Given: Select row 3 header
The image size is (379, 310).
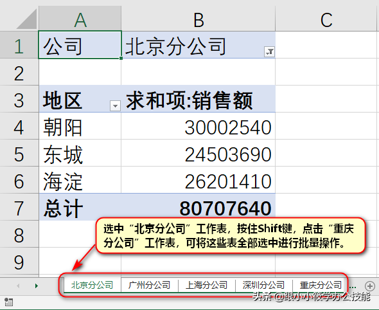Looking at the screenshot, I should pos(19,99).
